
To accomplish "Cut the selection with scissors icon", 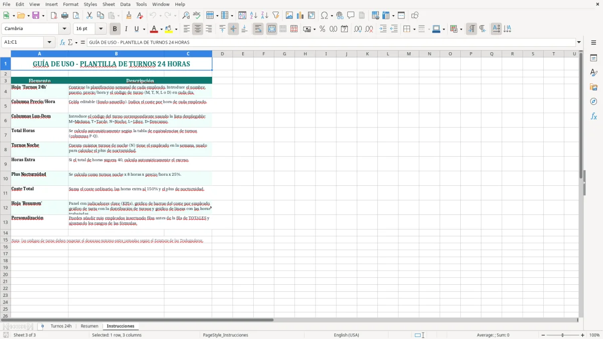I will pyautogui.click(x=89, y=16).
